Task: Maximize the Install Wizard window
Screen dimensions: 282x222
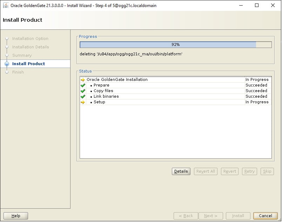Action: pyautogui.click(x=257, y=5)
